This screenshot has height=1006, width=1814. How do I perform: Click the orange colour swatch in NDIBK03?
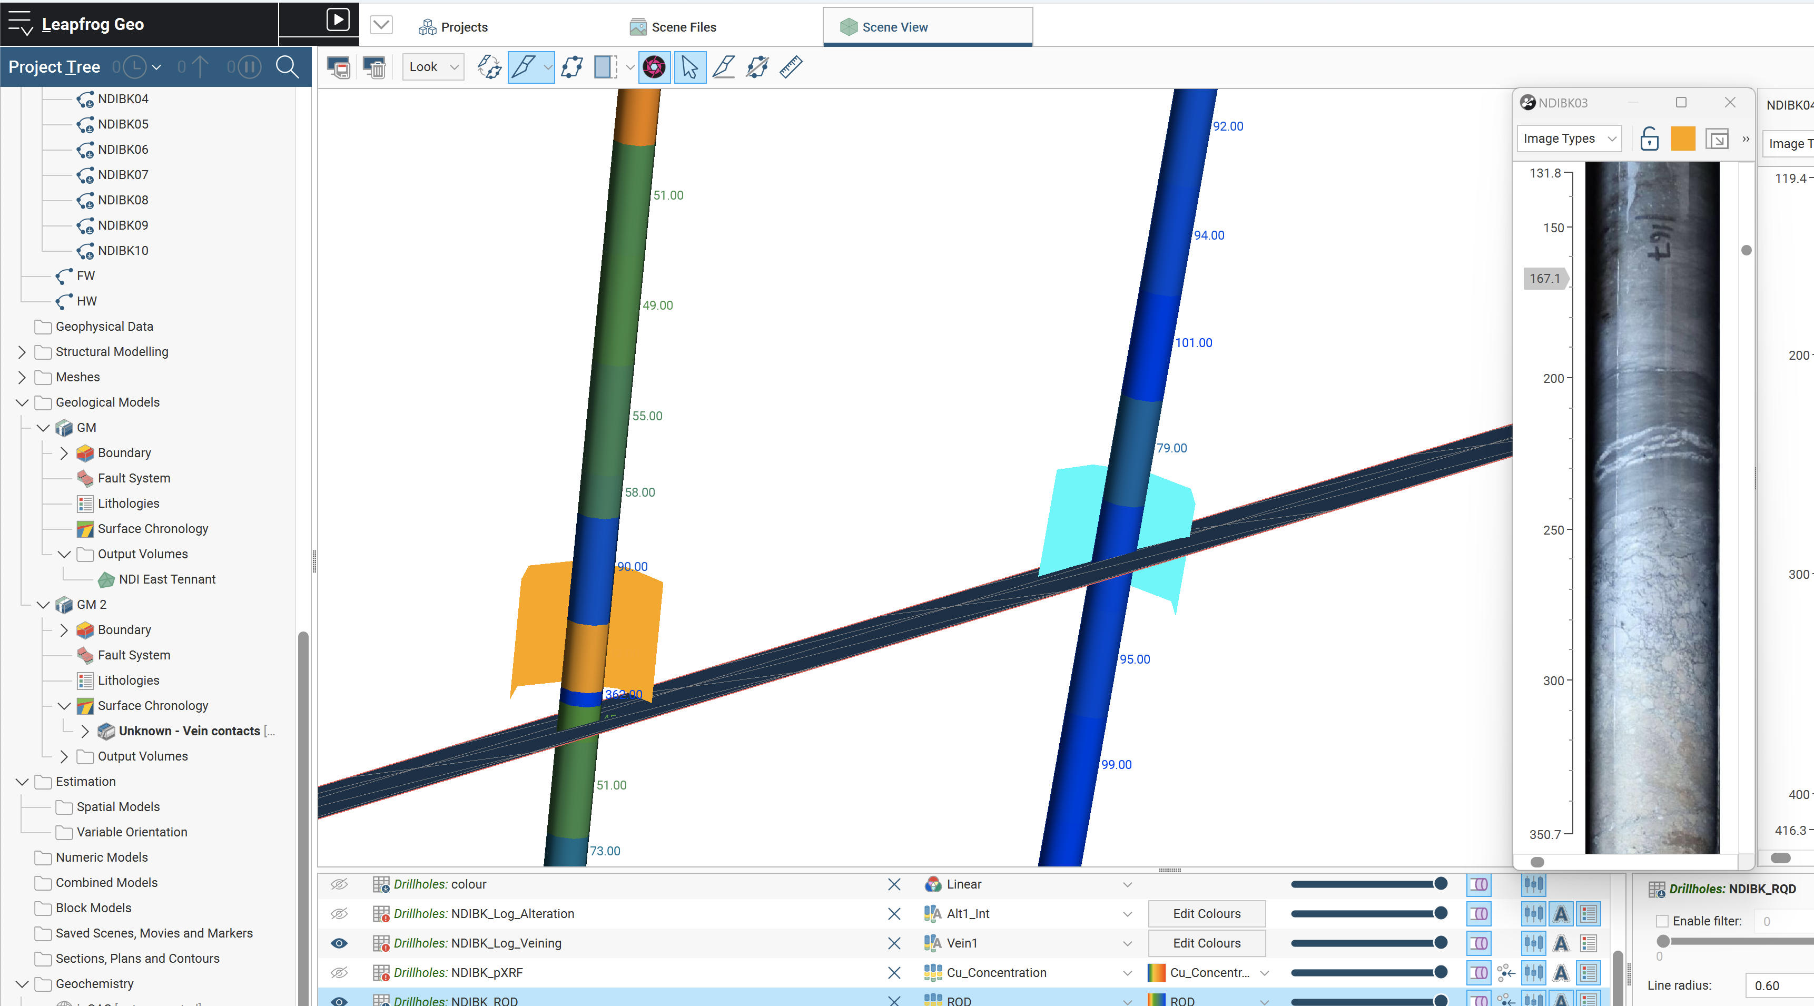coord(1682,139)
